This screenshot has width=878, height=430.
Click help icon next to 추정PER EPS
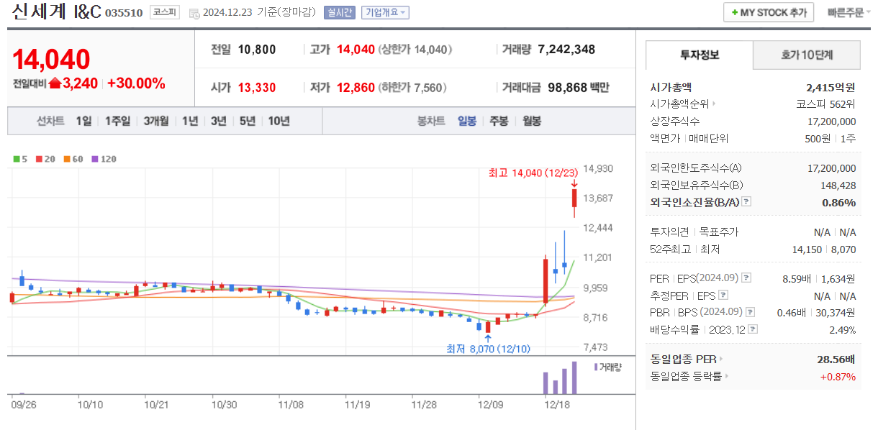pos(723,295)
